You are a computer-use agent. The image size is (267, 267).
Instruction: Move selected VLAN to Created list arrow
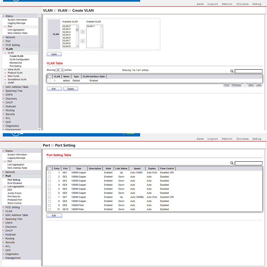coord(83,32)
